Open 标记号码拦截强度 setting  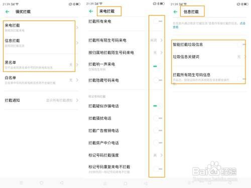point(125,155)
